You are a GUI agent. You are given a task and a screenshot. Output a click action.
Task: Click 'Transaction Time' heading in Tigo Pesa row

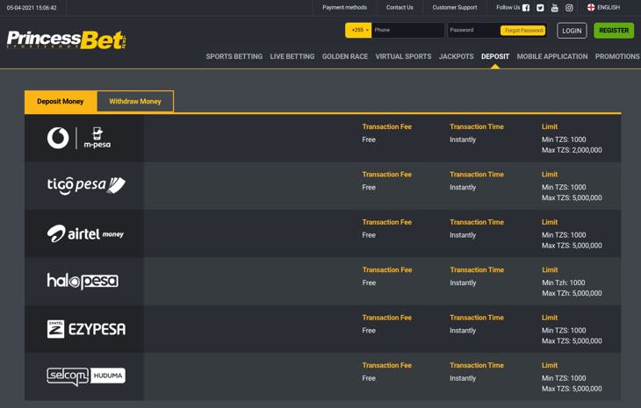477,175
